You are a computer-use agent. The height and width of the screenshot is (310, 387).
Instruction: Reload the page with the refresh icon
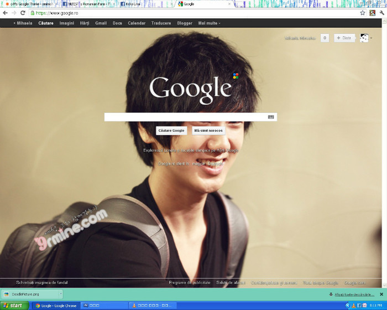click(x=23, y=13)
